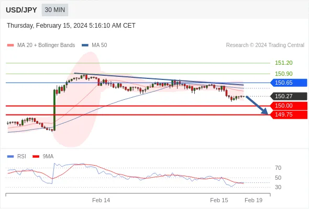Click the Feb 14 date axis label
This screenshot has height=209, width=309.
tap(101, 200)
